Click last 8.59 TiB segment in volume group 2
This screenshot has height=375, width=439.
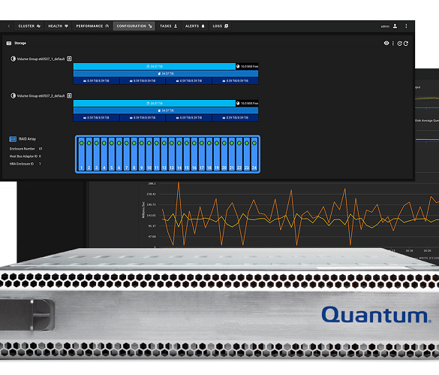tap(235, 118)
